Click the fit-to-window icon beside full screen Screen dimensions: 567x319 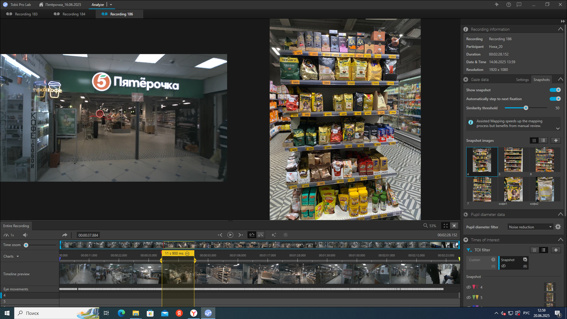coord(454,226)
